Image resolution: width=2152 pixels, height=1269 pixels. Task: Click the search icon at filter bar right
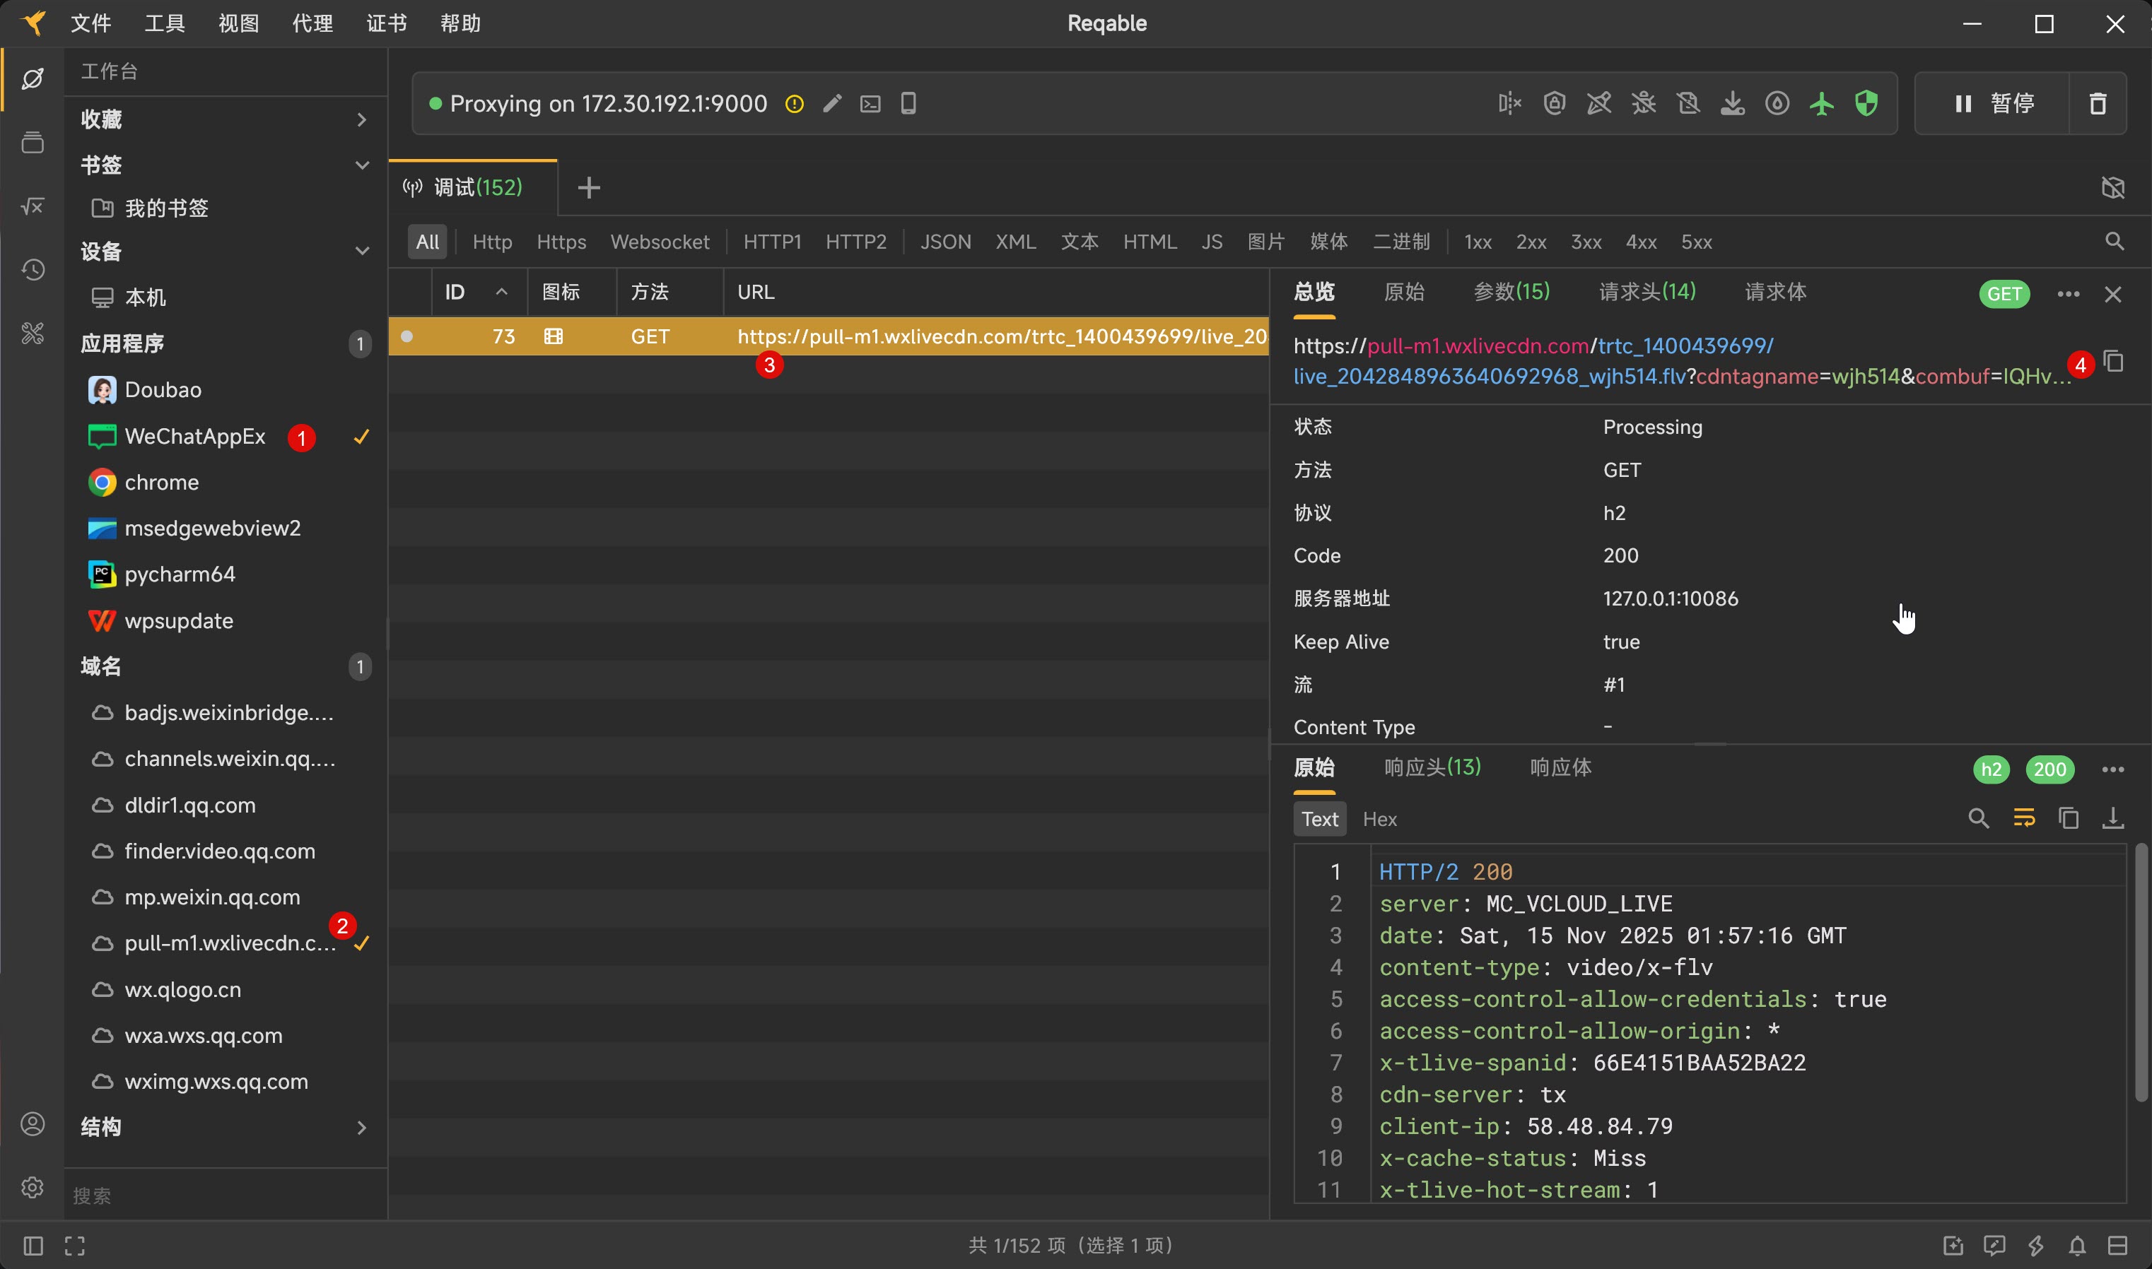coord(2115,242)
